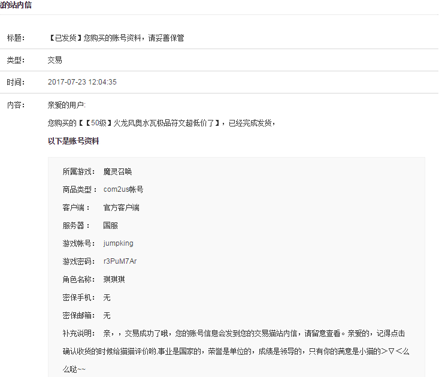Click the 客户端 label

click(x=76, y=208)
